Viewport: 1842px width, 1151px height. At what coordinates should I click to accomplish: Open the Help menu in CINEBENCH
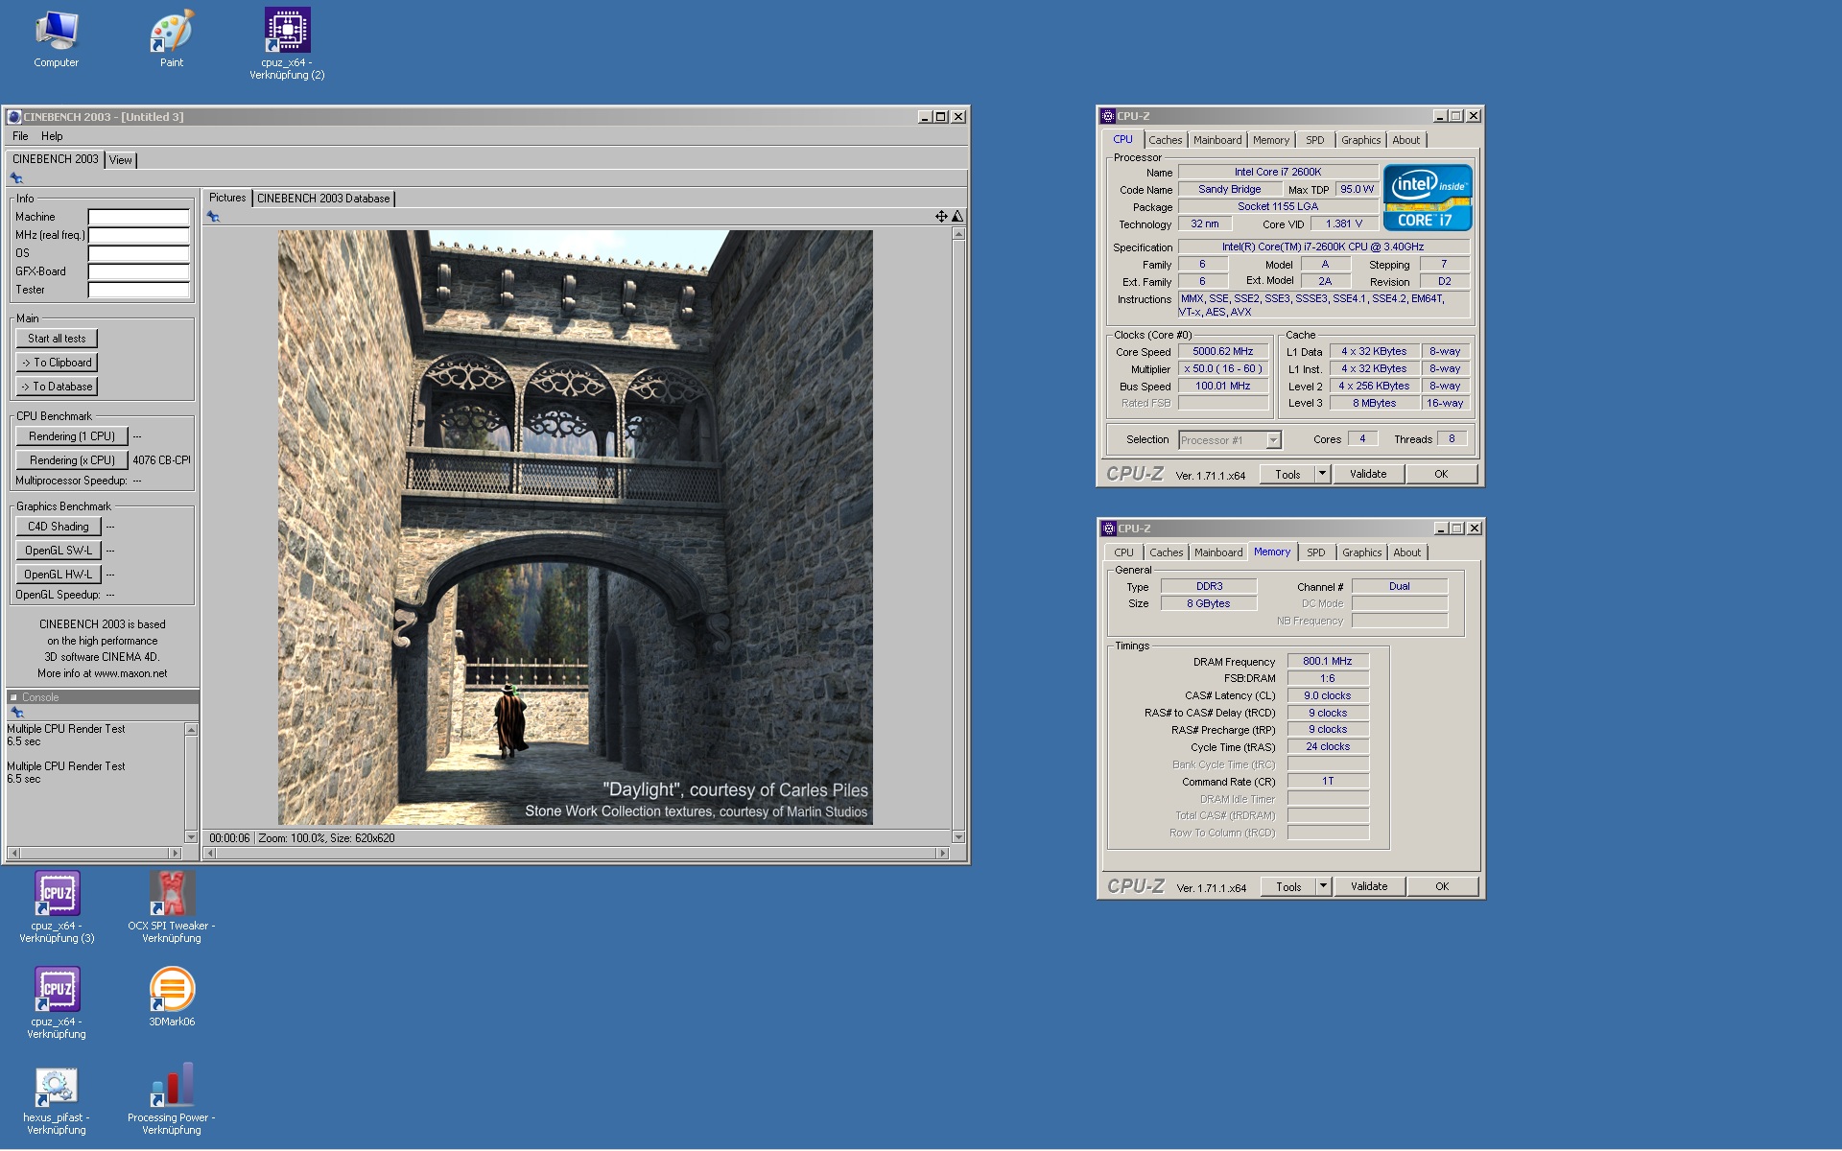pos(52,136)
